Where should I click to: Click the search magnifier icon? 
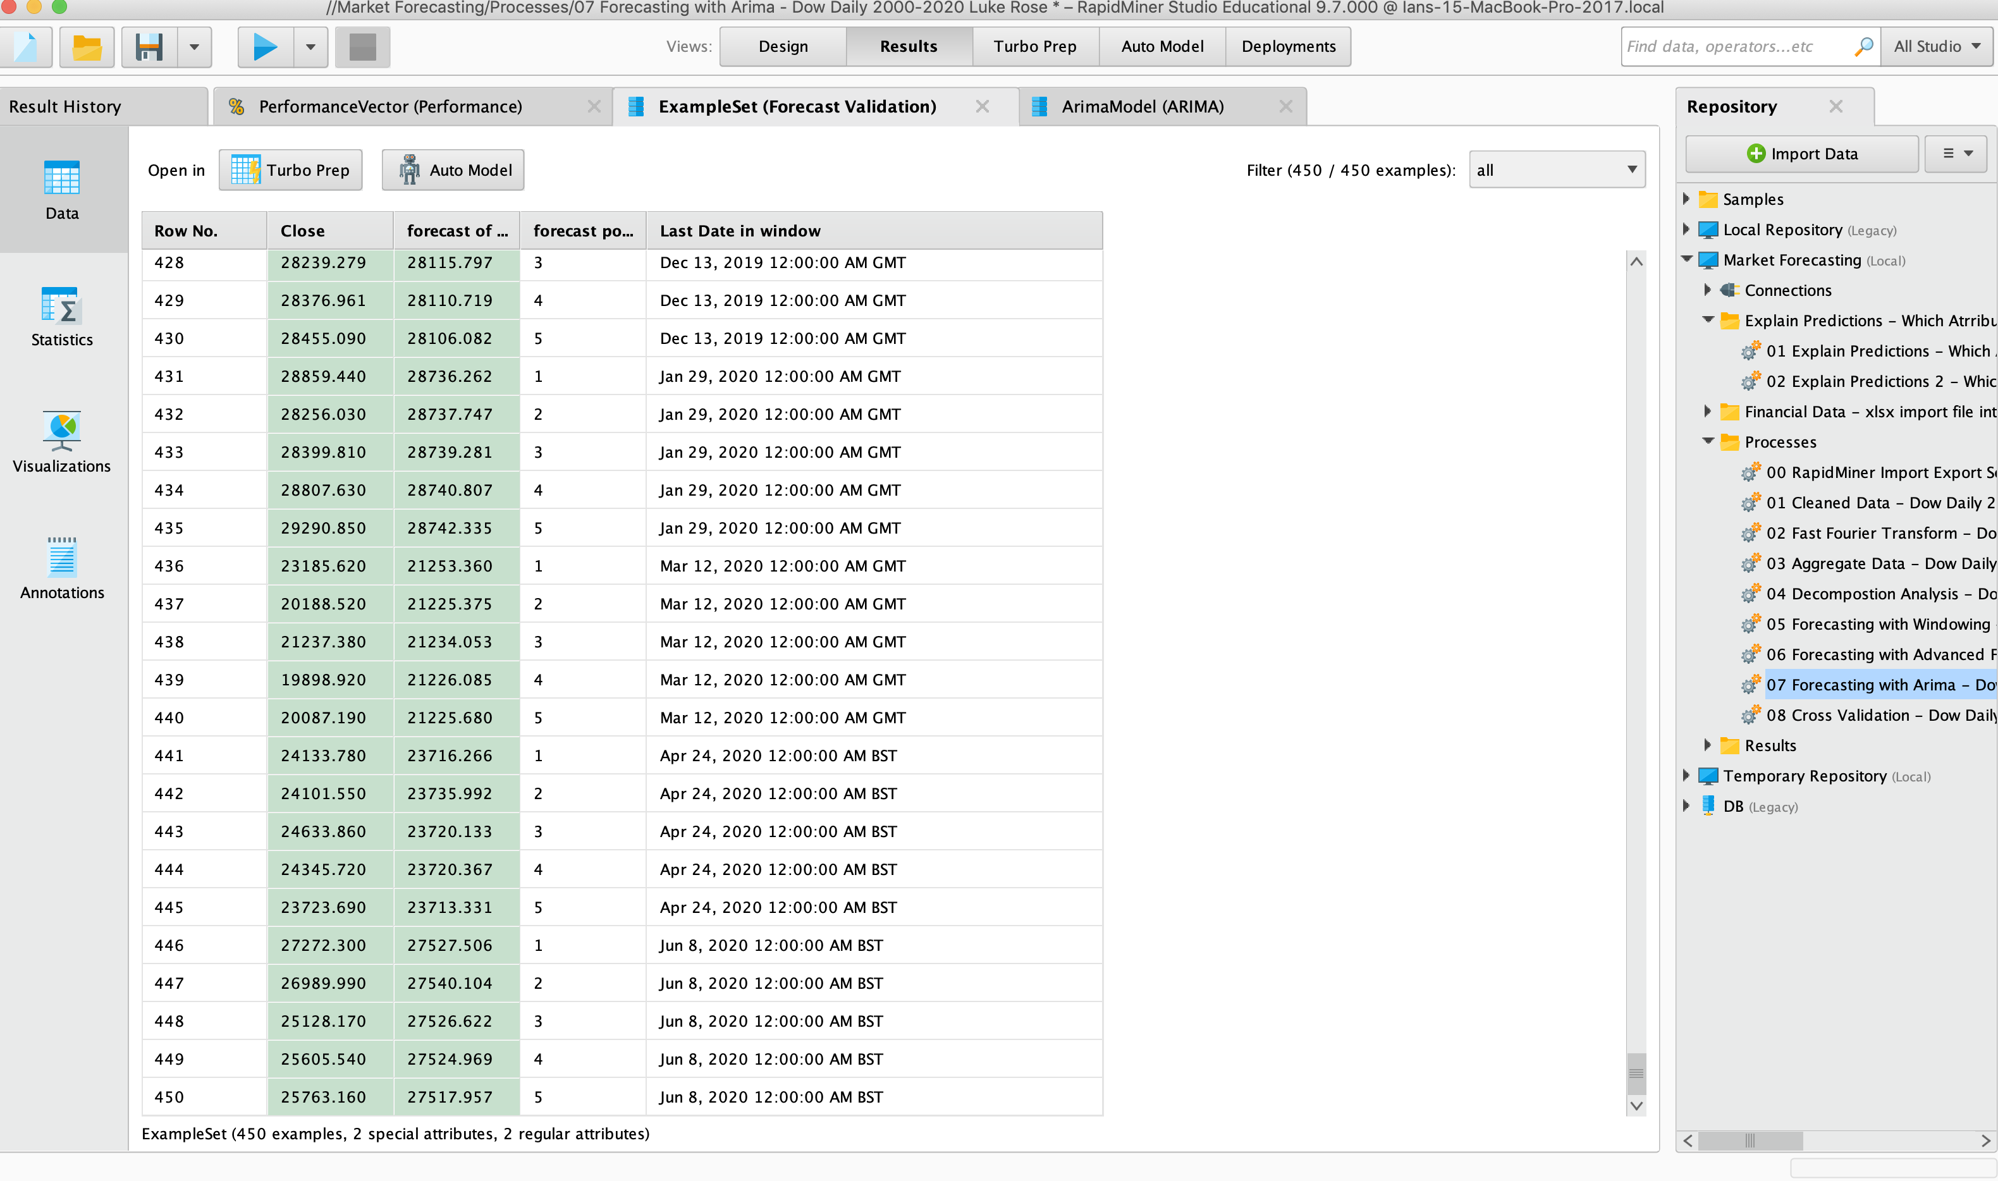click(x=1863, y=47)
